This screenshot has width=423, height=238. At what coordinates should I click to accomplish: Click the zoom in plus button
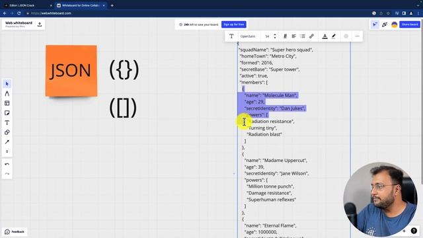tap(404, 231)
